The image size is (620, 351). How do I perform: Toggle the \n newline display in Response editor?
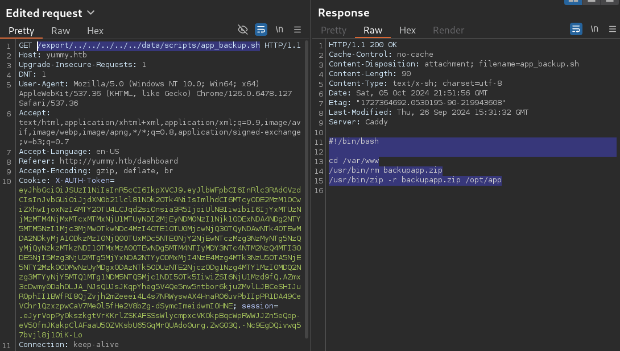(x=594, y=29)
